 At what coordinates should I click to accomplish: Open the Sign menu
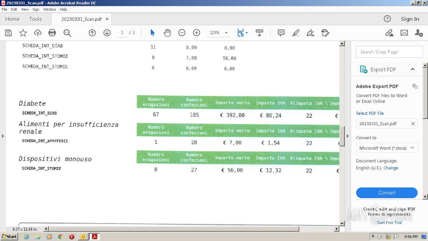(x=36, y=9)
